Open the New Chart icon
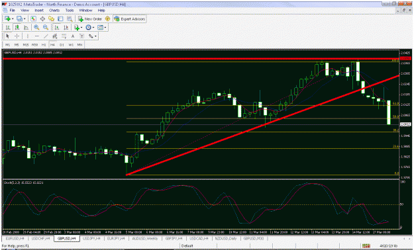The image size is (414, 250). click(x=7, y=19)
